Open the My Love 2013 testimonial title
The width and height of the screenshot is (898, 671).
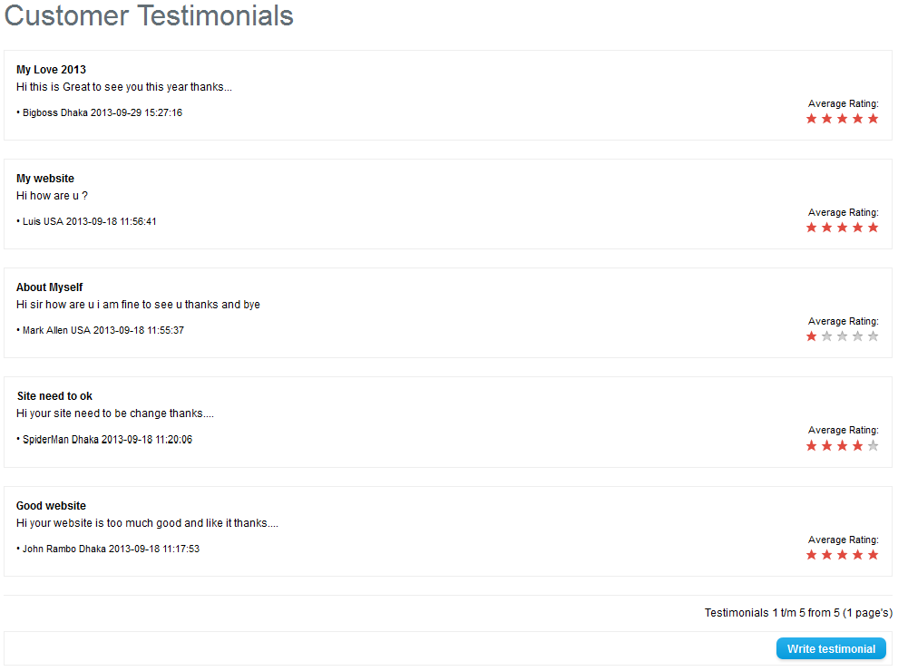[x=51, y=70]
